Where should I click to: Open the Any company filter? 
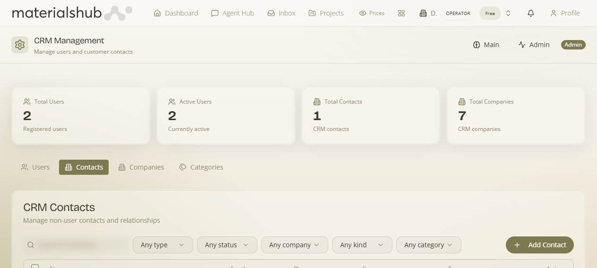295,245
